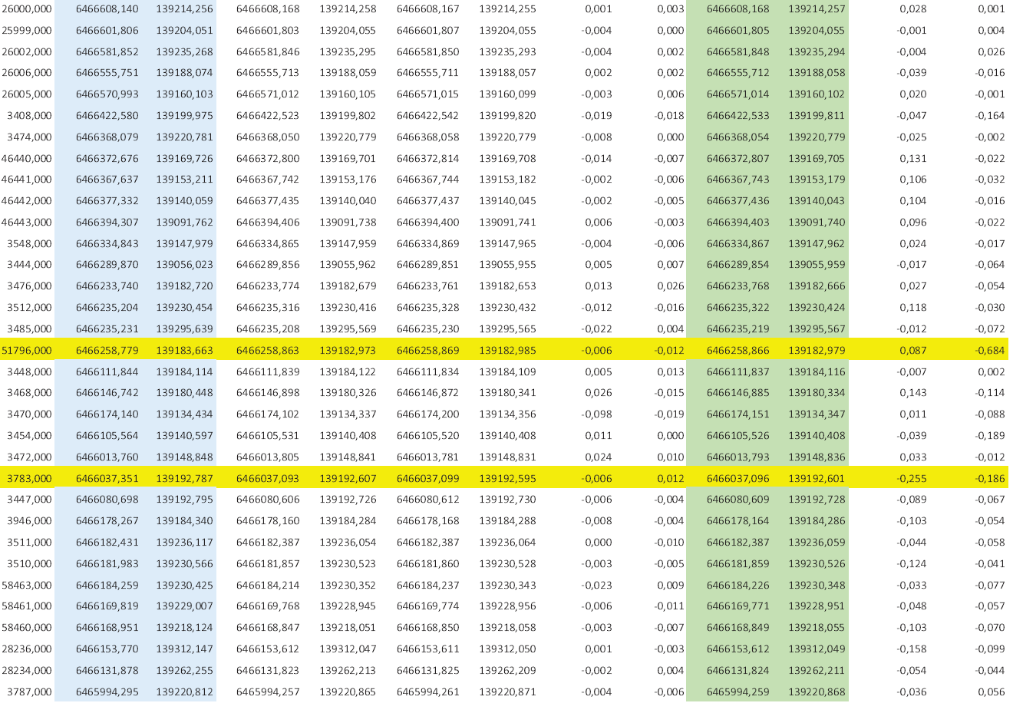Click the difference value 0,118
This screenshot has height=703, width=1013.
coord(912,308)
